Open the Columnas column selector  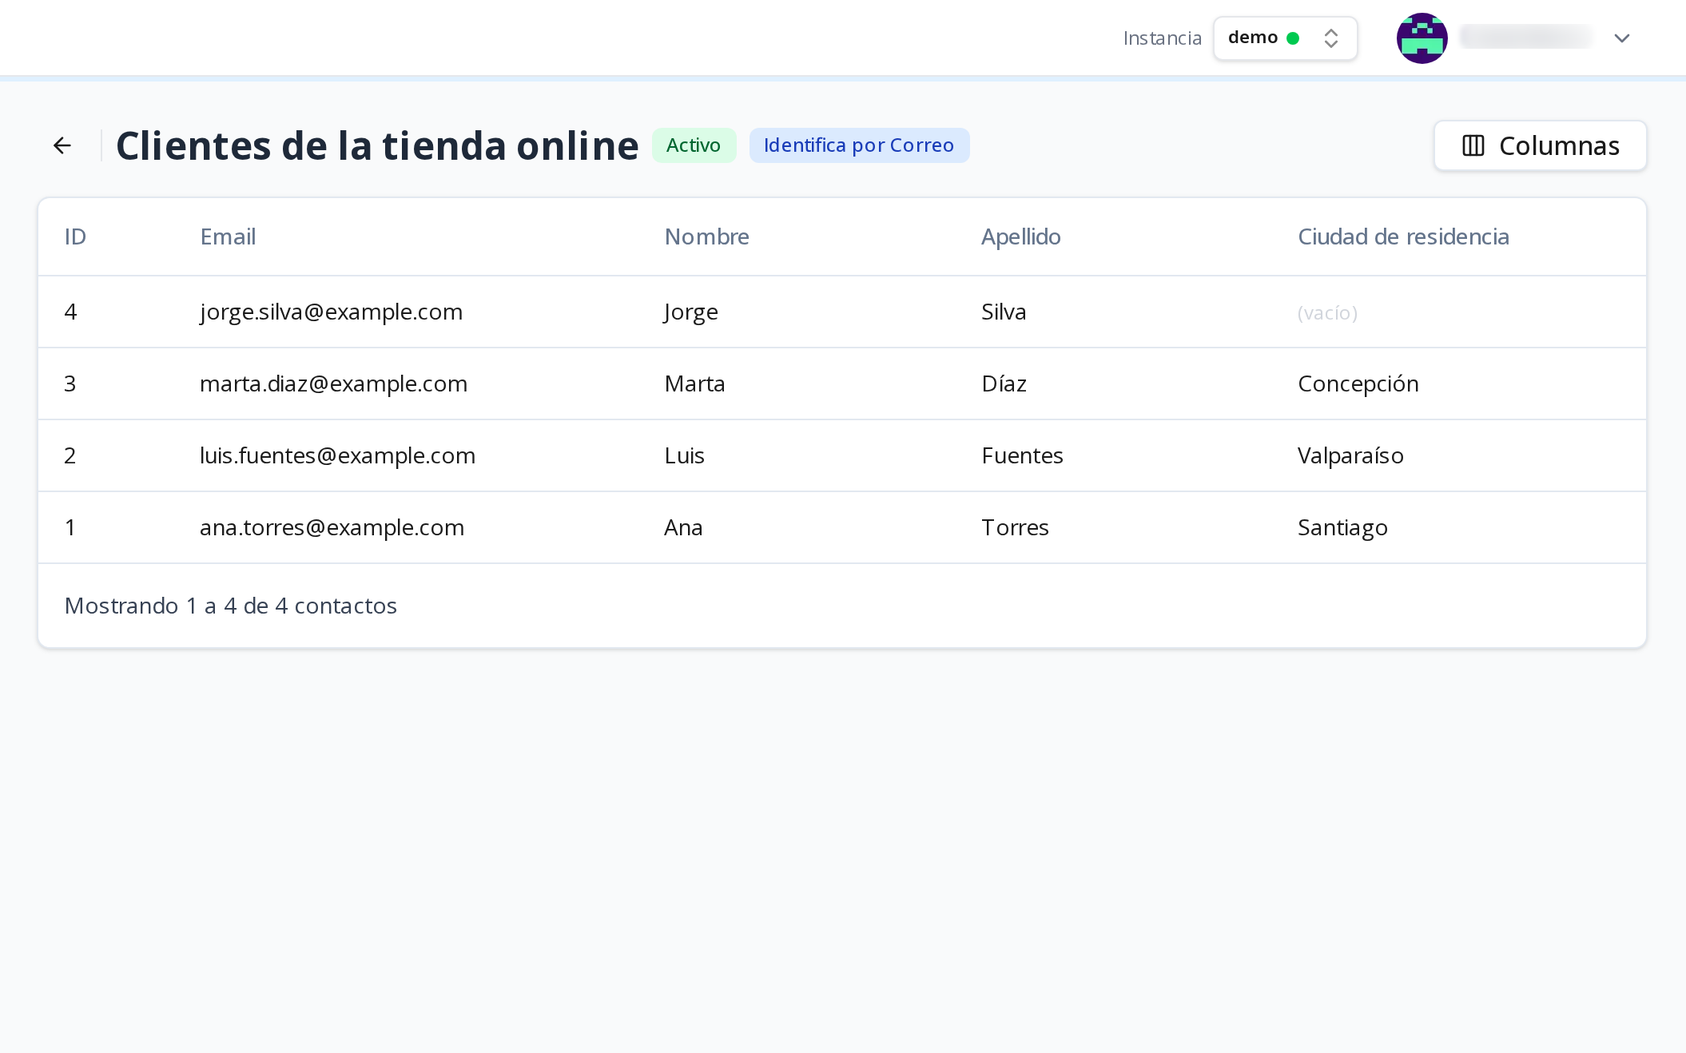point(1540,145)
